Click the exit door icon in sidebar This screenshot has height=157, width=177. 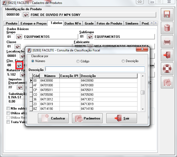tap(167, 55)
